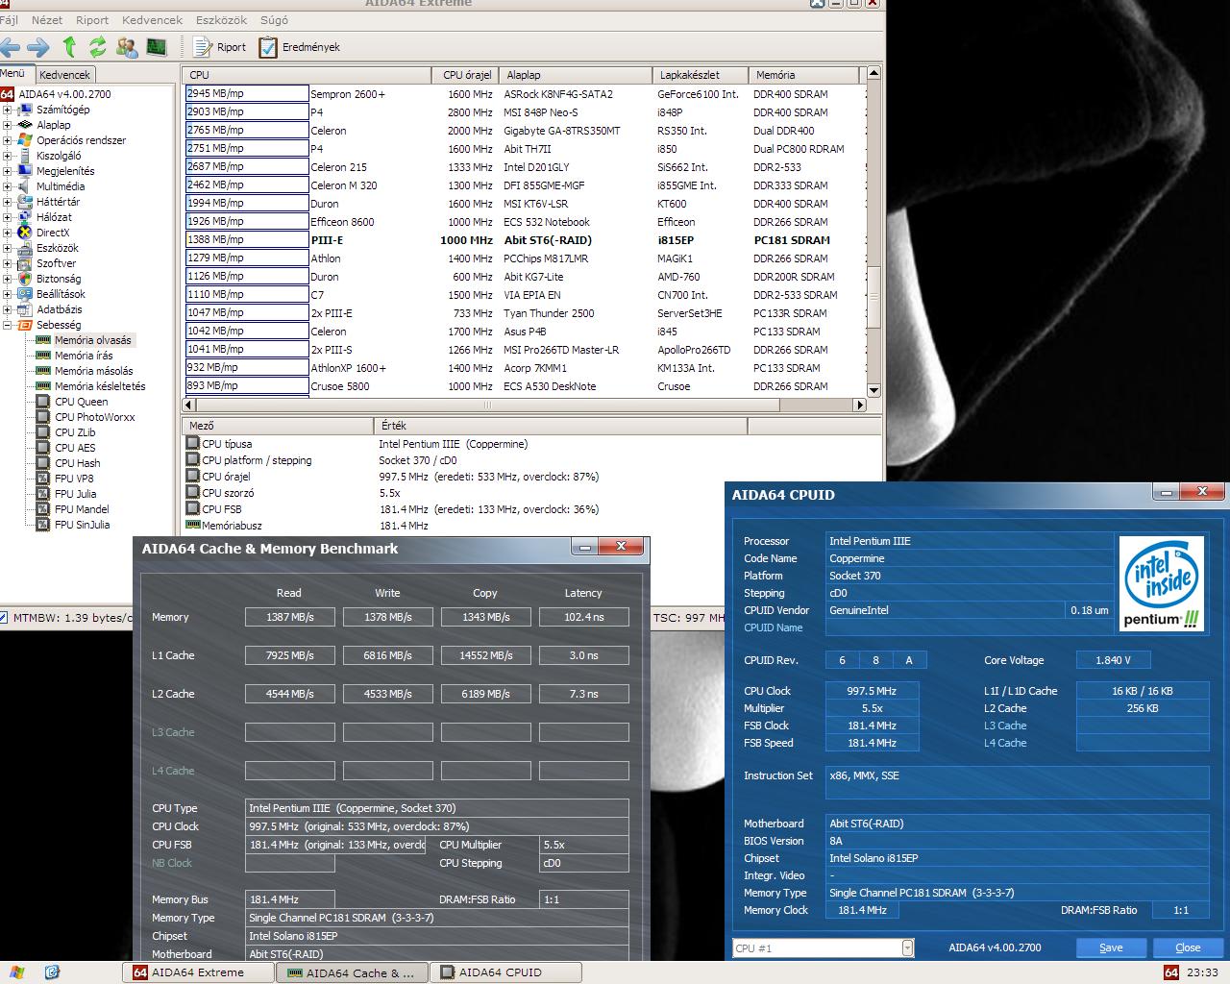Open the Riport toolbar item
The height and width of the screenshot is (984, 1230).
[220, 47]
